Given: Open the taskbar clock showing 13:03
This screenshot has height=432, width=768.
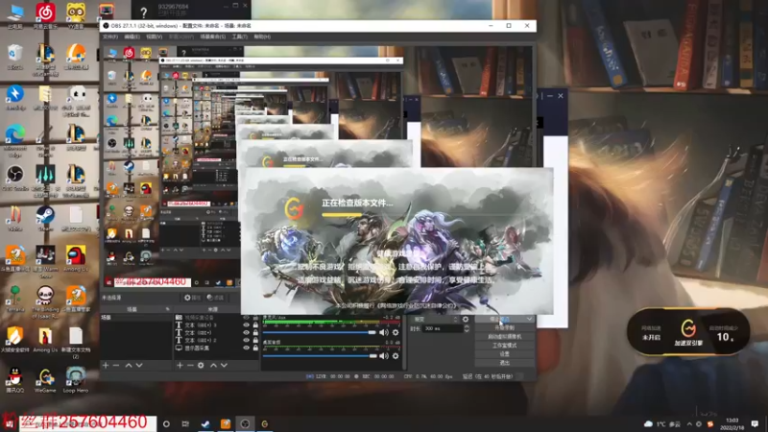Looking at the screenshot, I should point(732,424).
